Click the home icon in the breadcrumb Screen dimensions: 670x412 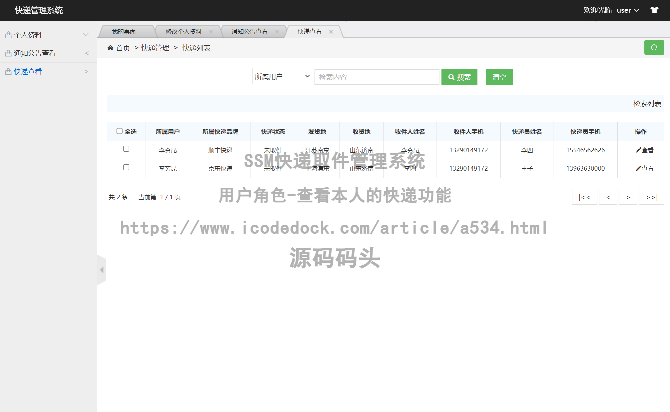[x=111, y=48]
